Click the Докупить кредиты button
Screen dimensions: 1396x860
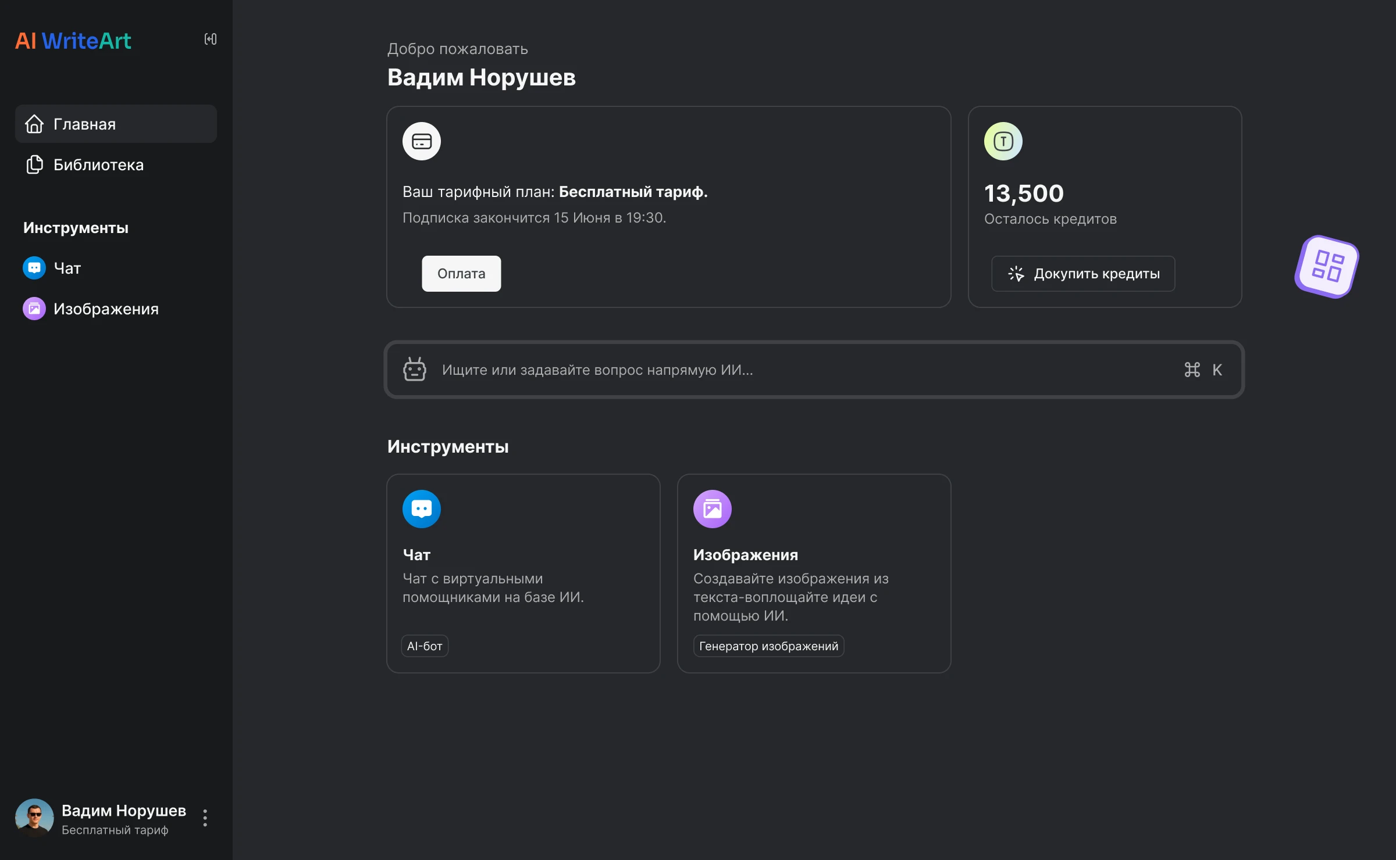1083,274
